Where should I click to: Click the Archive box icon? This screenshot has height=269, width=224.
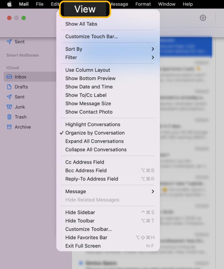(9, 127)
